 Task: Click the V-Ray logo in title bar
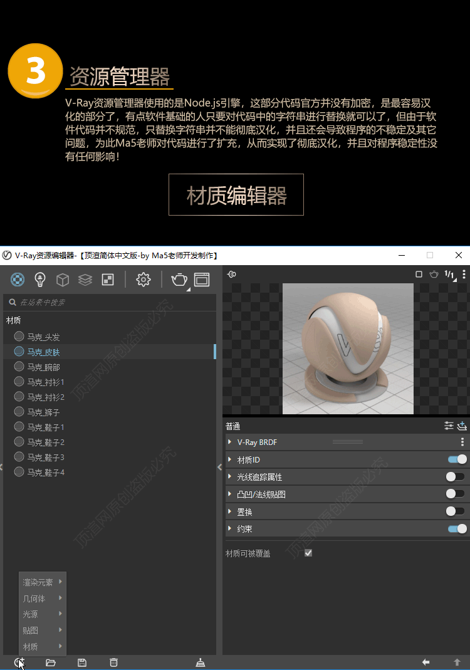point(7,256)
